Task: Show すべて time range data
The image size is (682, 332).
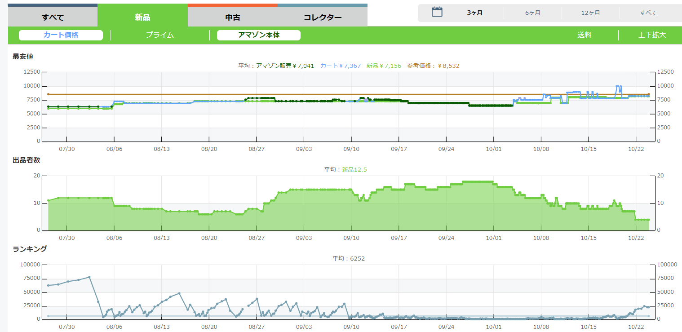Action: pyautogui.click(x=648, y=13)
